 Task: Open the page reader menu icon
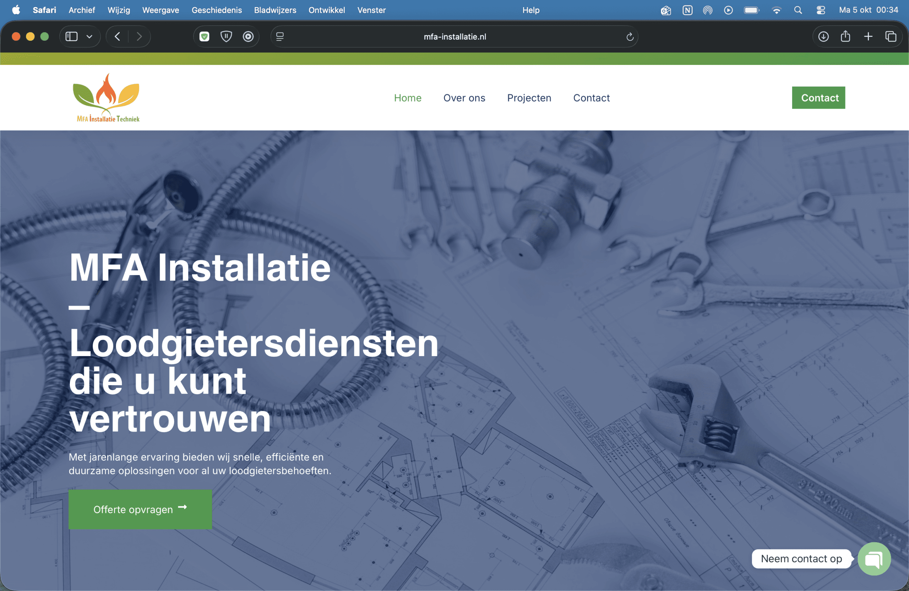[x=280, y=37]
